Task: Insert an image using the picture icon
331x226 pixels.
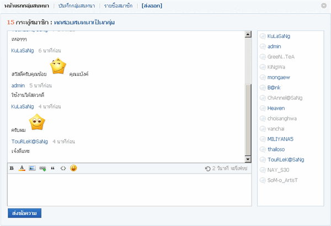Action: pyautogui.click(x=32, y=168)
